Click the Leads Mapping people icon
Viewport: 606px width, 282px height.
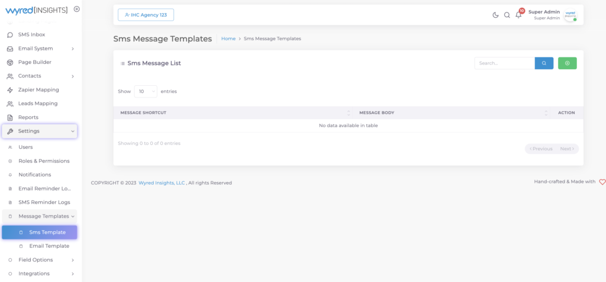[x=10, y=103]
